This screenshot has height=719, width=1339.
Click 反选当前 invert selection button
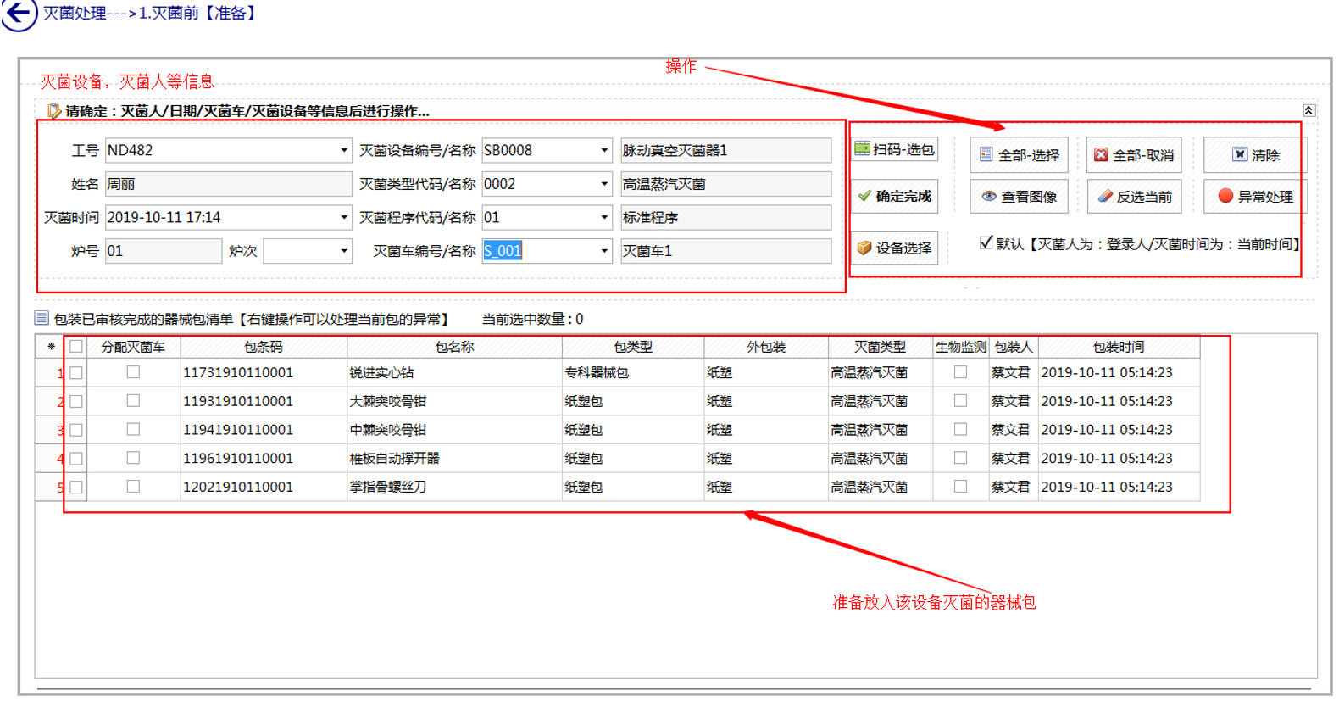click(x=1134, y=197)
